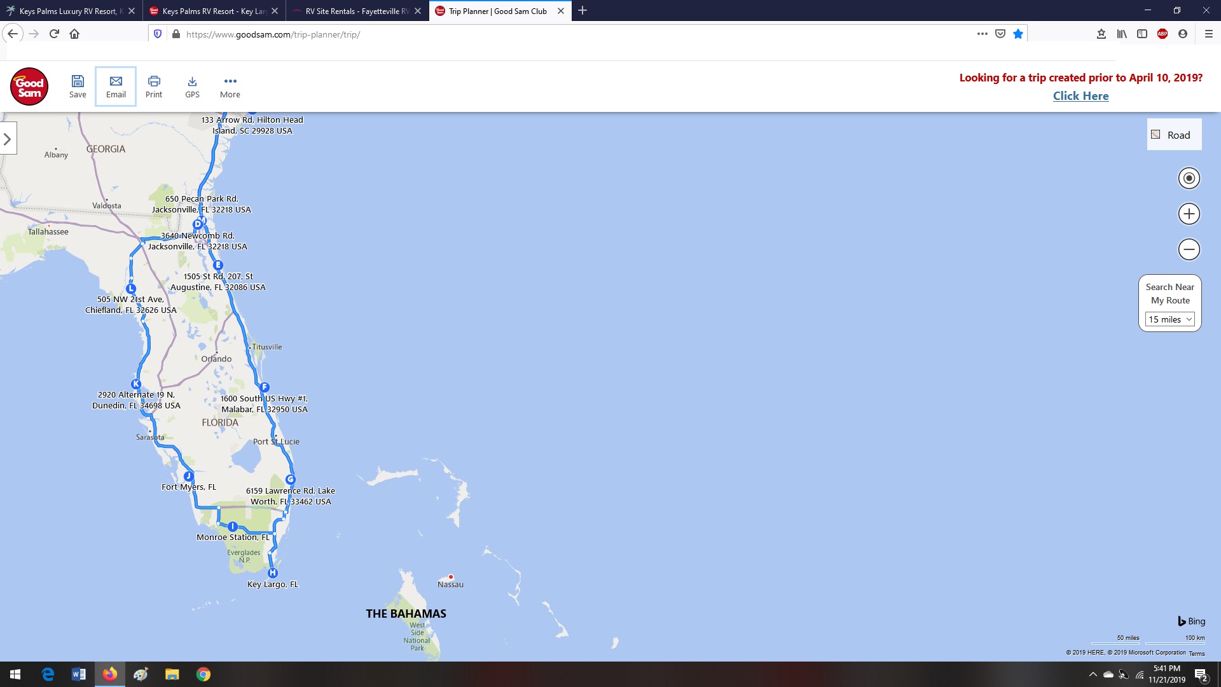1221x687 pixels.
Task: Select waypoint G near Lake Worth
Action: pos(291,480)
